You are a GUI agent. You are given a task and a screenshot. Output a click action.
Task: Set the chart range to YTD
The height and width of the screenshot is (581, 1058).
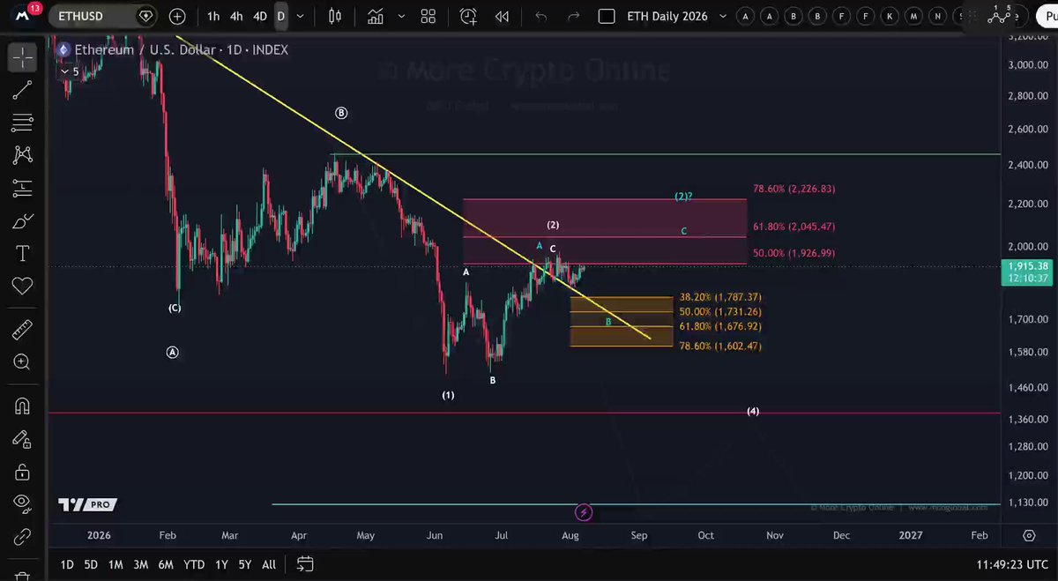(x=194, y=564)
